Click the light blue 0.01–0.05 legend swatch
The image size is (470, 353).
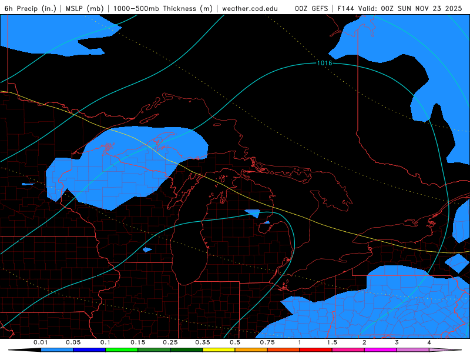click(x=57, y=350)
